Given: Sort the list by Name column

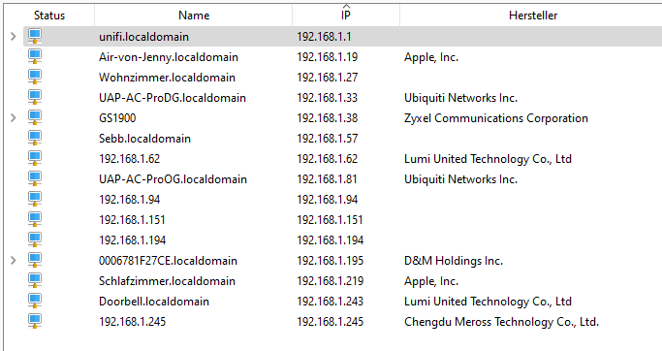Looking at the screenshot, I should click(x=194, y=16).
